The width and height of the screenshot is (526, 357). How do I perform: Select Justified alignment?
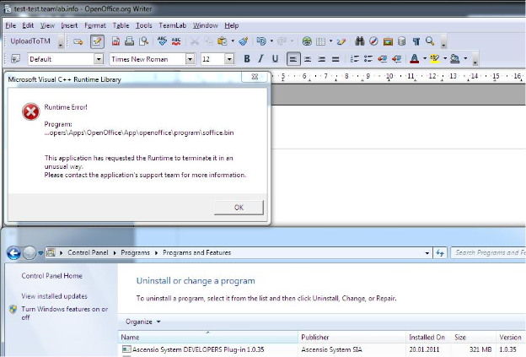pos(335,59)
